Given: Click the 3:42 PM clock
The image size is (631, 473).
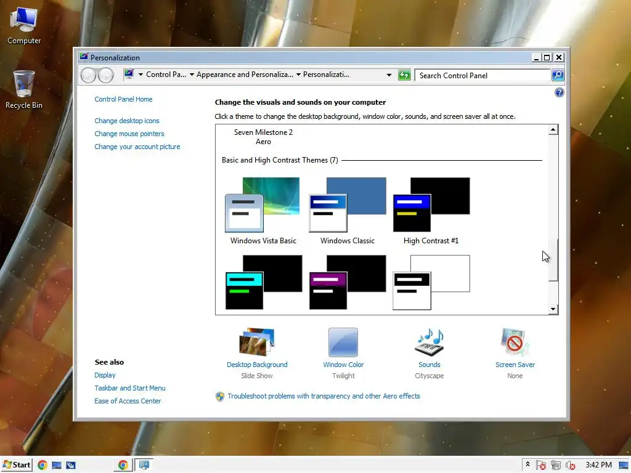Looking at the screenshot, I should 598,465.
